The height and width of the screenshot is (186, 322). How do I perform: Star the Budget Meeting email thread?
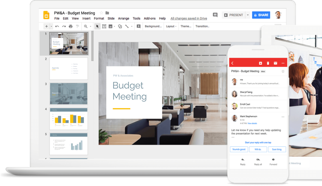click(283, 71)
